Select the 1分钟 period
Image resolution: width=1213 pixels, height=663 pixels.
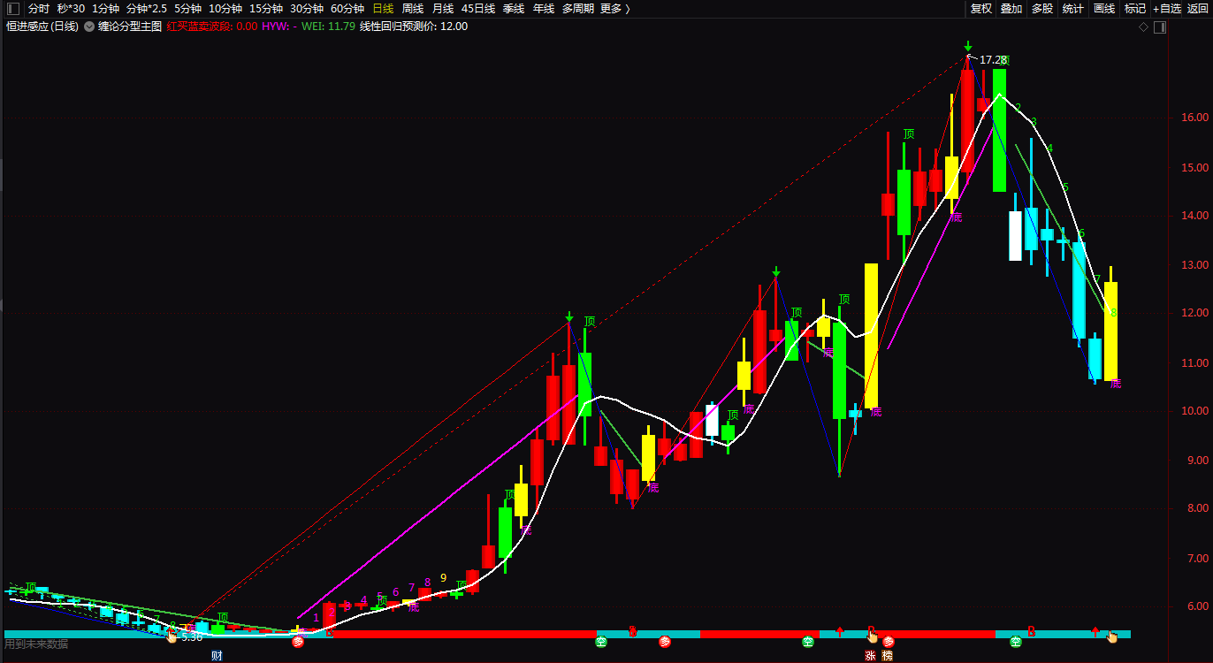(x=106, y=9)
